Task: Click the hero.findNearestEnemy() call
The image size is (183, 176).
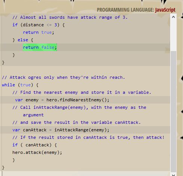Action: [x=78, y=100]
